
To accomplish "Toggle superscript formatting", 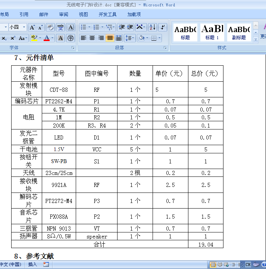I will (13, 38).
